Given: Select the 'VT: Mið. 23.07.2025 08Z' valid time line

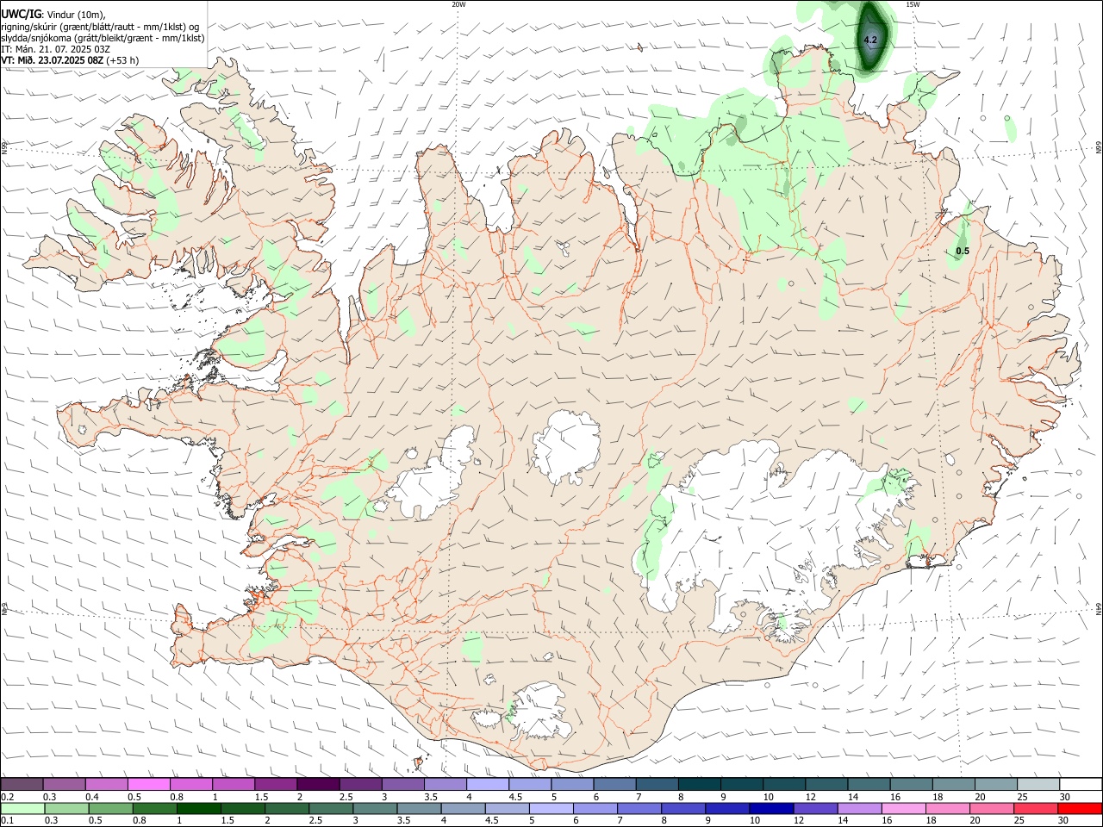Looking at the screenshot, I should click(x=52, y=60).
